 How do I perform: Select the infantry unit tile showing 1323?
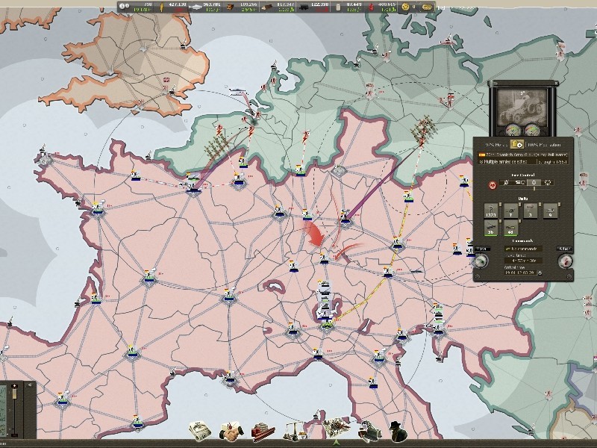(x=491, y=211)
